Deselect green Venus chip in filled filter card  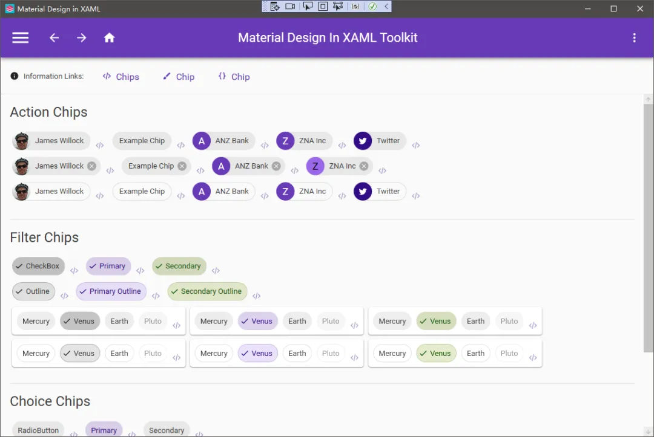[436, 322]
